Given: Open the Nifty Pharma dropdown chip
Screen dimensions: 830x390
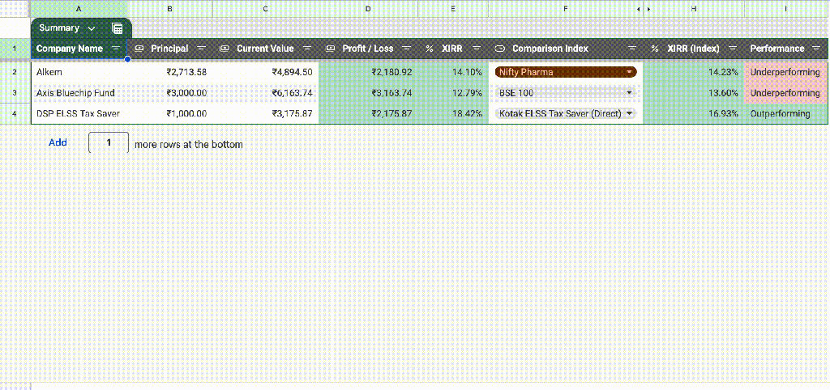Looking at the screenshot, I should pyautogui.click(x=629, y=72).
